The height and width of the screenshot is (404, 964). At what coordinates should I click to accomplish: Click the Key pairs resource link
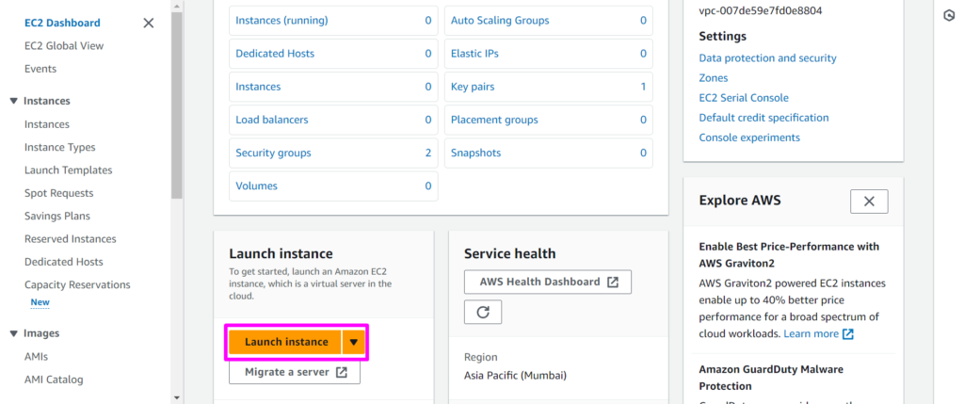coord(473,87)
